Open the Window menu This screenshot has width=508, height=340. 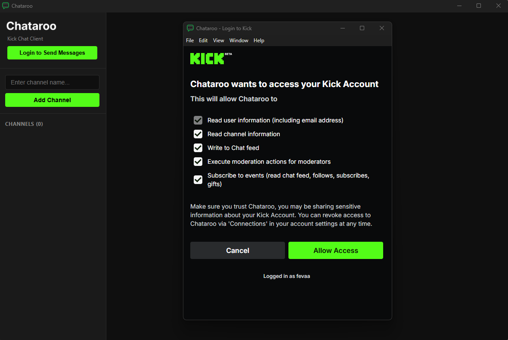point(239,40)
